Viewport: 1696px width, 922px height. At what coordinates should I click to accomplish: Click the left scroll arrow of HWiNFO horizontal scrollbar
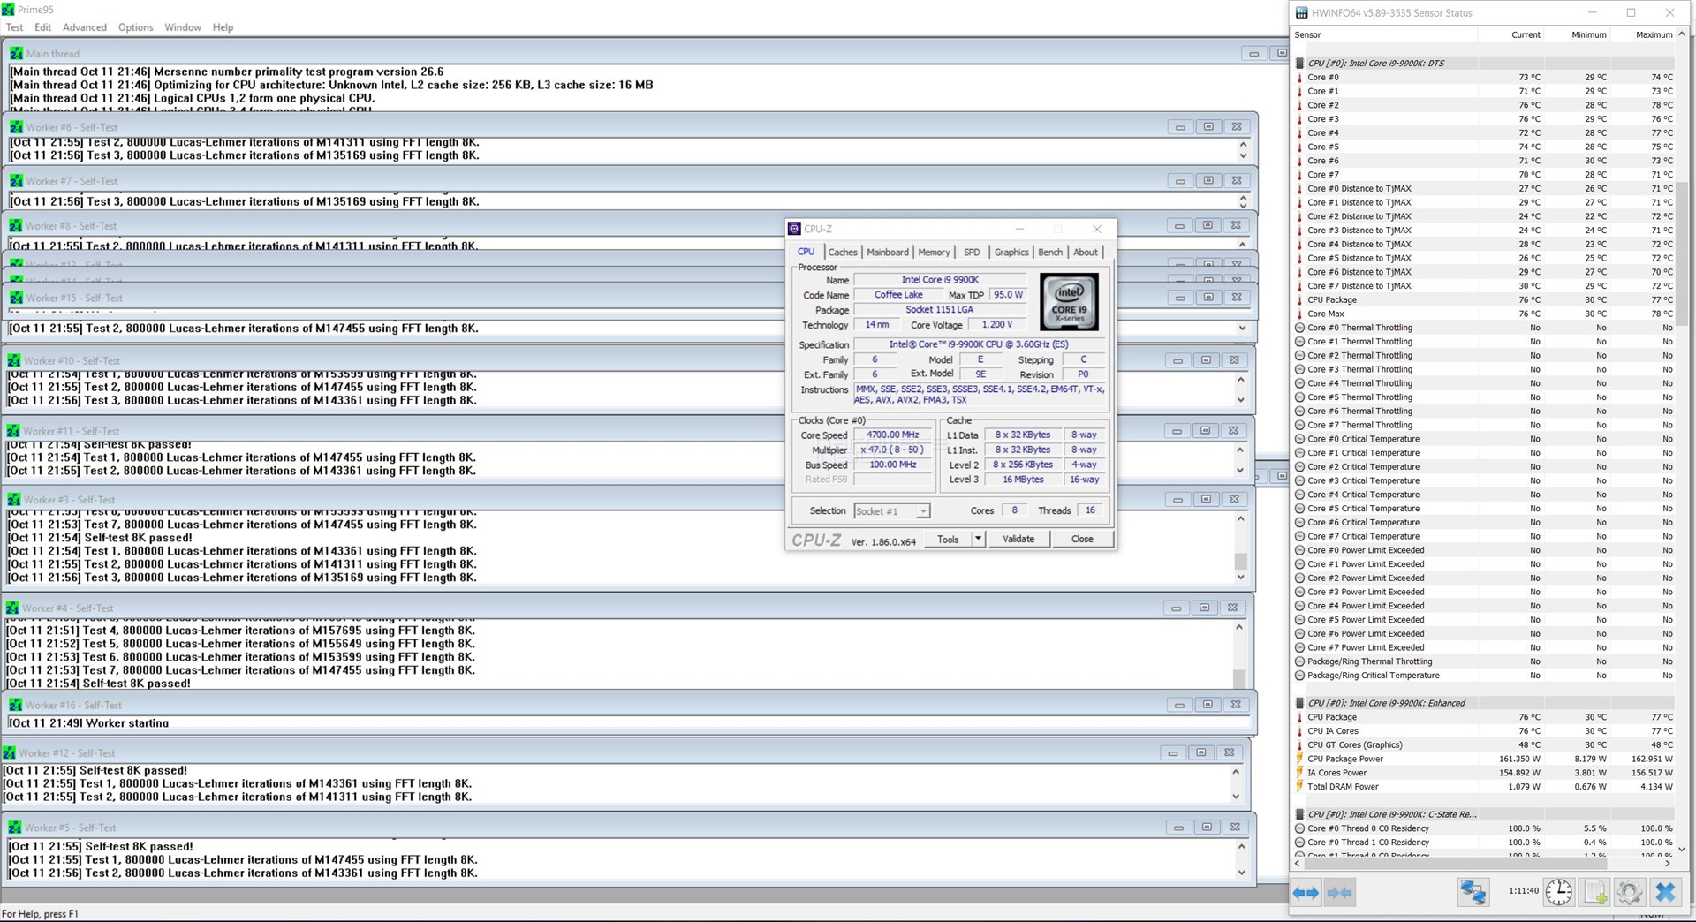pyautogui.click(x=1298, y=864)
